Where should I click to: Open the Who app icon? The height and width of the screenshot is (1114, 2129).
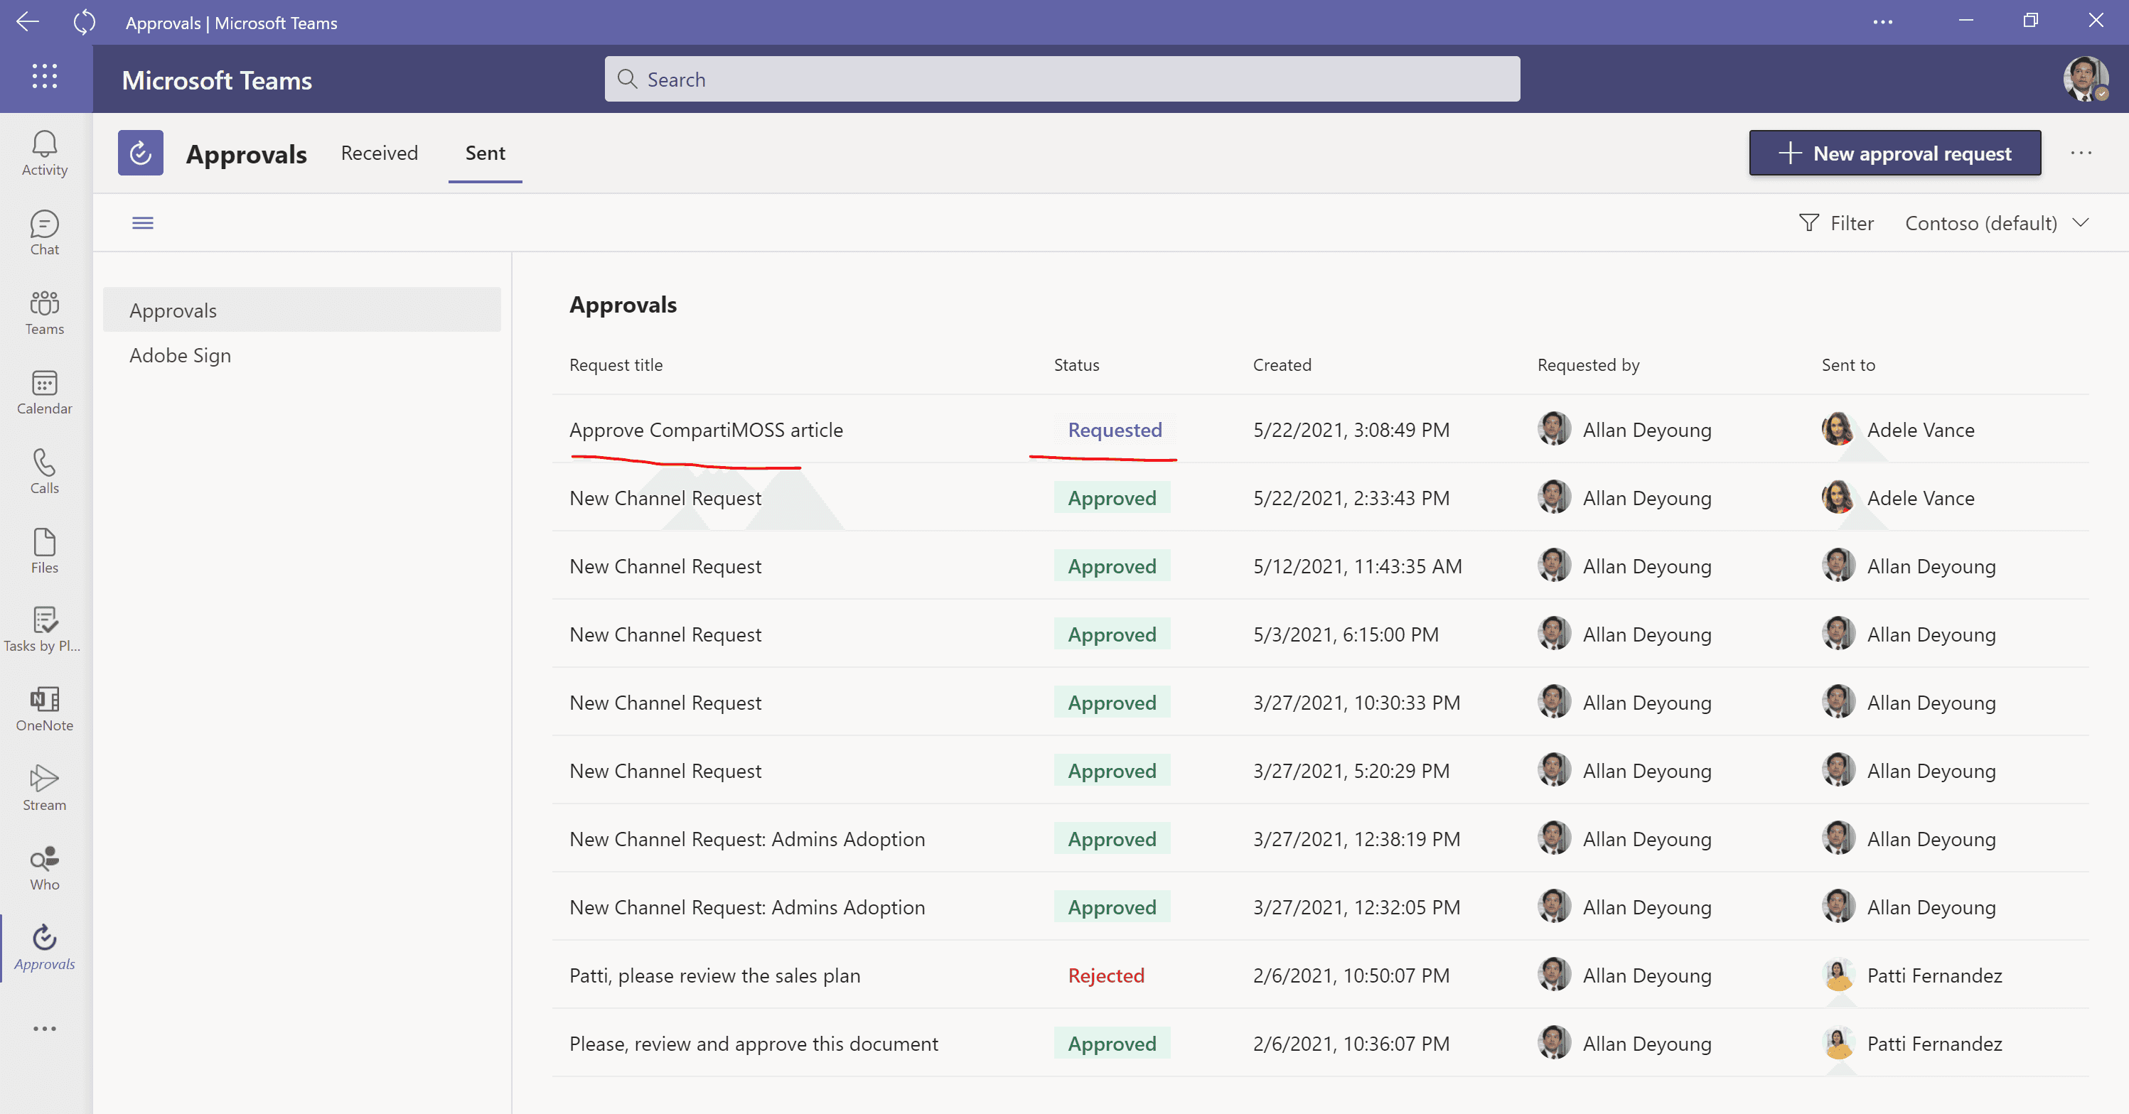[45, 868]
